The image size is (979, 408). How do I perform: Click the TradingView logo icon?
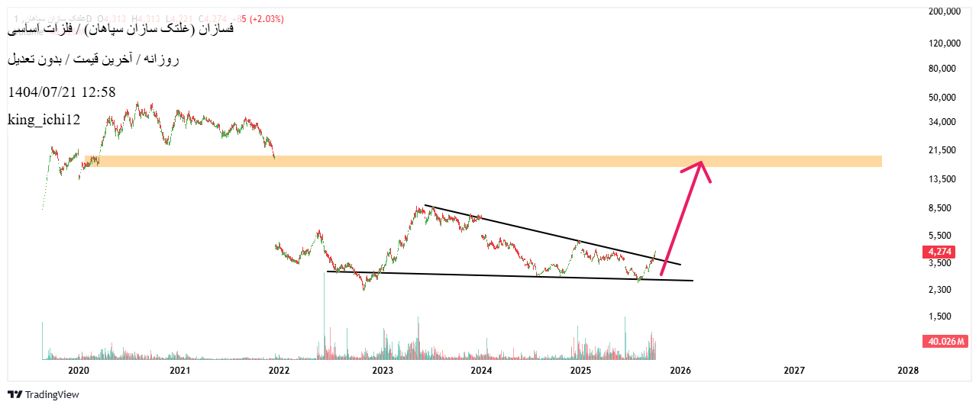point(15,394)
